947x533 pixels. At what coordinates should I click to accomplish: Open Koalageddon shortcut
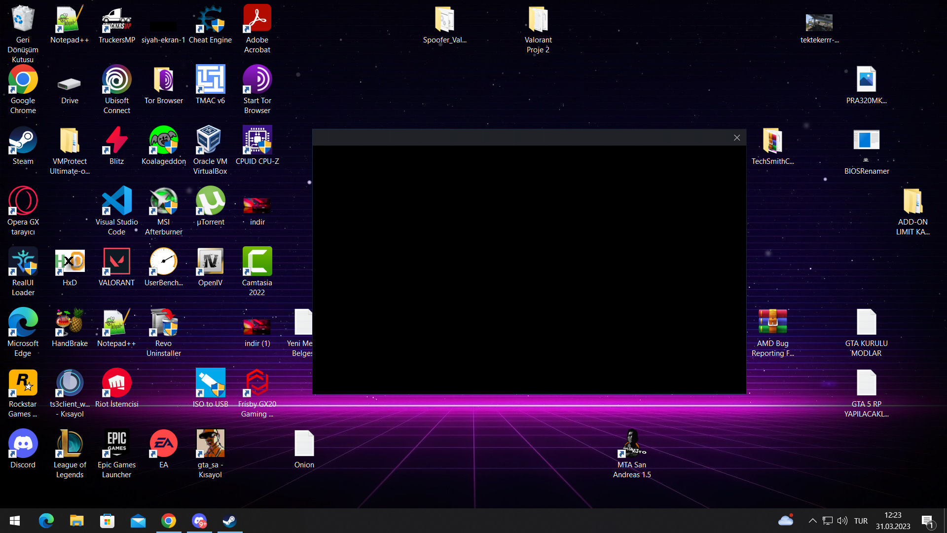[x=163, y=146]
